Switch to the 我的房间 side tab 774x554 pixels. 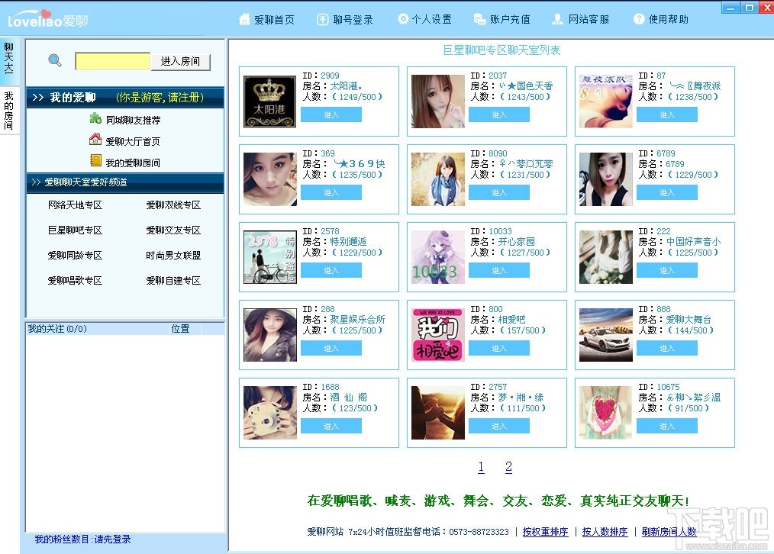pos(9,111)
